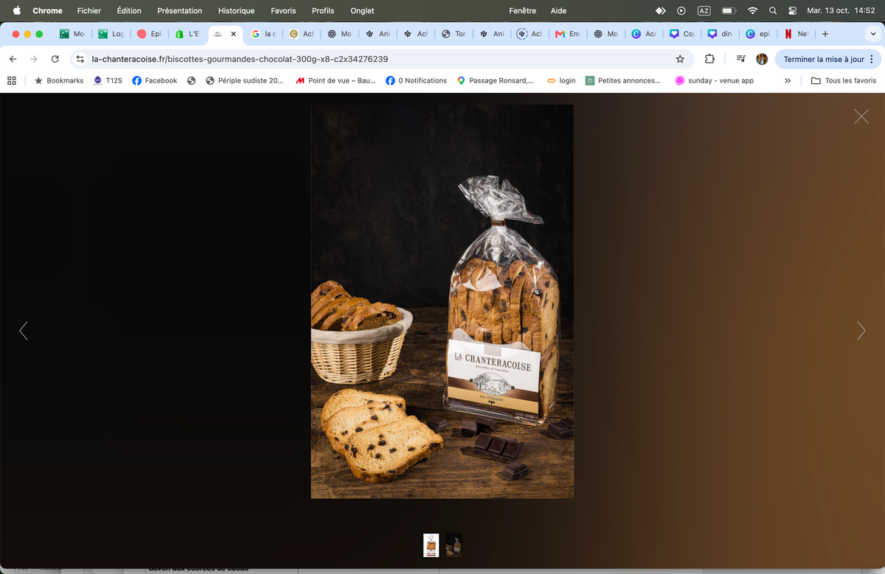Click the date and time clock
Image resolution: width=885 pixels, height=574 pixels.
pyautogui.click(x=841, y=10)
